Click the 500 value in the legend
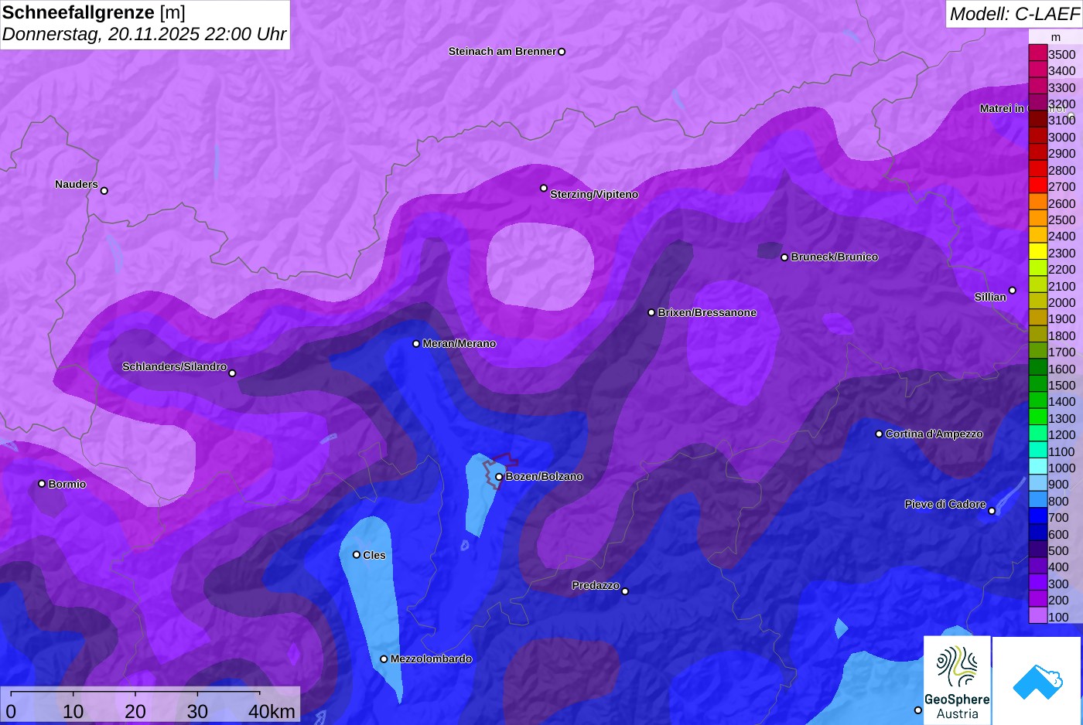Screen dimensions: 1083x725 pyautogui.click(x=1058, y=551)
